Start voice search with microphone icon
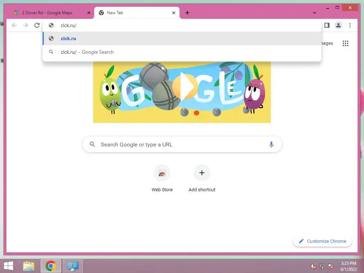Viewport: 364px width, 273px height. [x=271, y=144]
